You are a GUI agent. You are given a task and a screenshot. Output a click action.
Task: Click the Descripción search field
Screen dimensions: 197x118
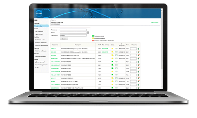click(x=73, y=36)
